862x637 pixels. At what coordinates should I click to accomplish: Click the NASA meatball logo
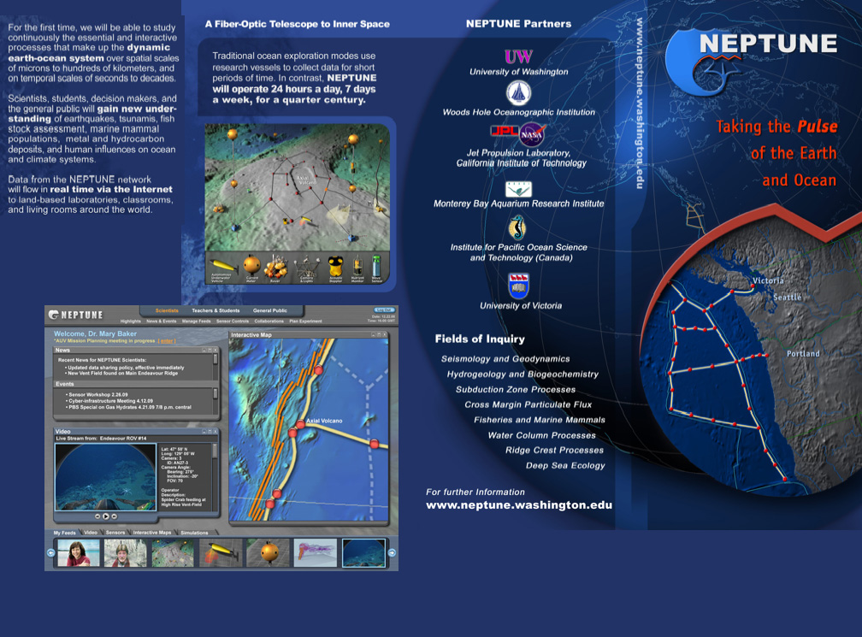point(532,134)
